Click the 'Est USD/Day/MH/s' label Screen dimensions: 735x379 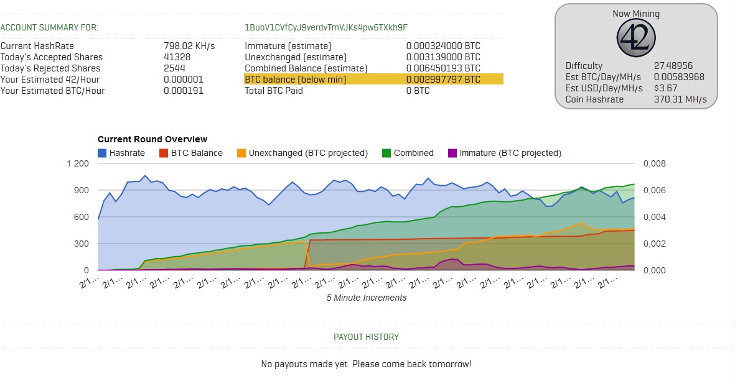point(604,88)
